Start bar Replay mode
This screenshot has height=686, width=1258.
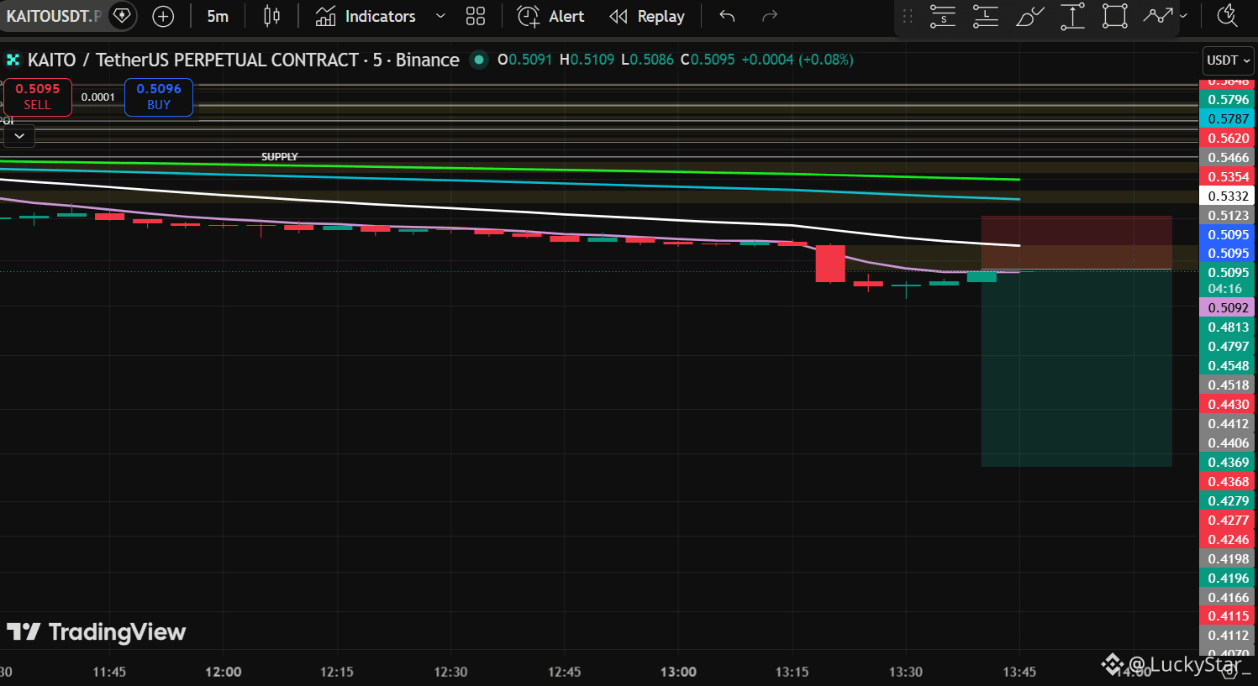pos(647,16)
